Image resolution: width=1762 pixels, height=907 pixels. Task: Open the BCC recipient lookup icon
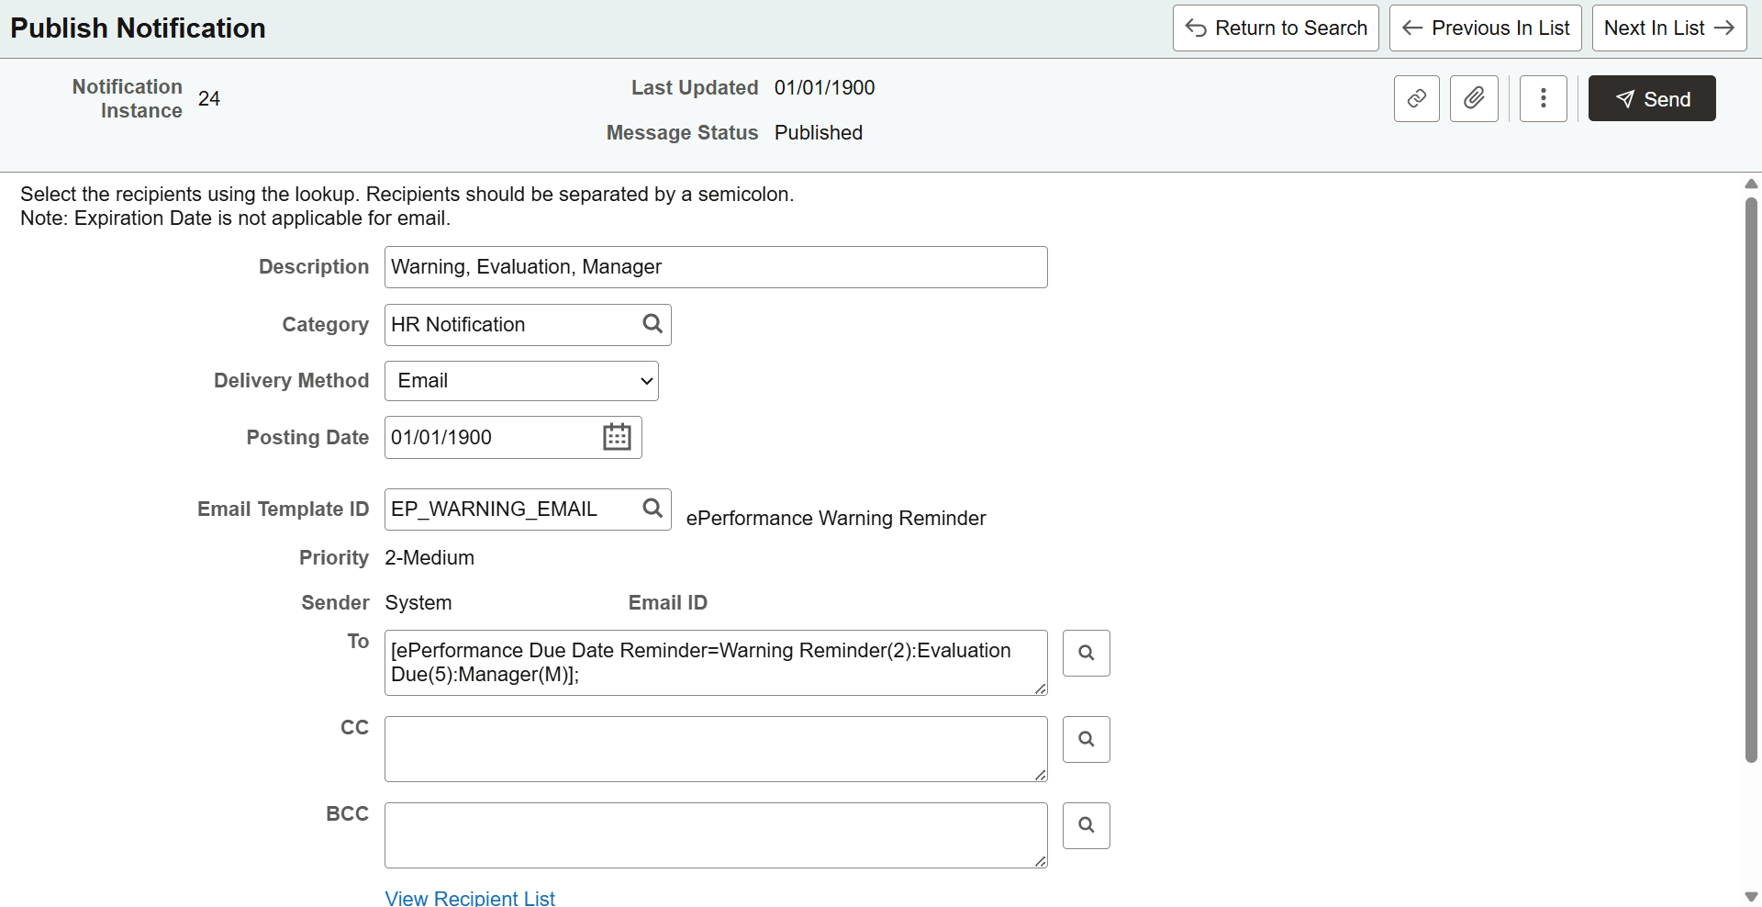pos(1086,825)
